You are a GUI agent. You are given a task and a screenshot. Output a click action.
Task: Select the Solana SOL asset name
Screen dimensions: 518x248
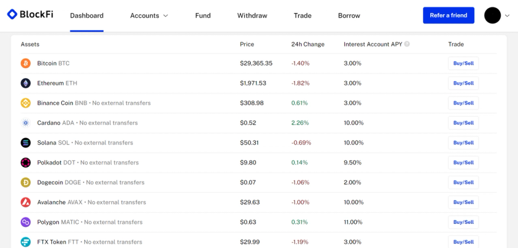(53, 143)
